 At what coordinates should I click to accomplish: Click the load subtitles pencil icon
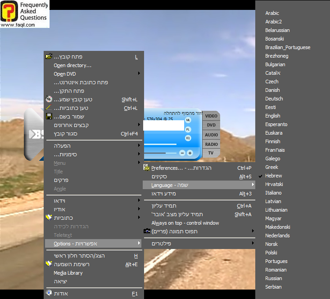point(49,108)
